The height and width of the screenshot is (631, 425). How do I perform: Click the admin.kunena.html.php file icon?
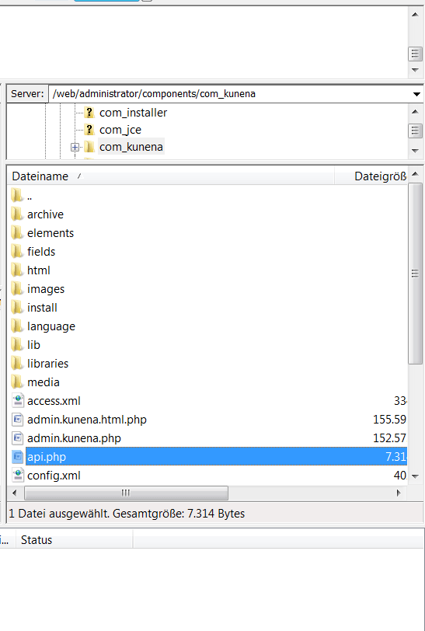(x=18, y=420)
